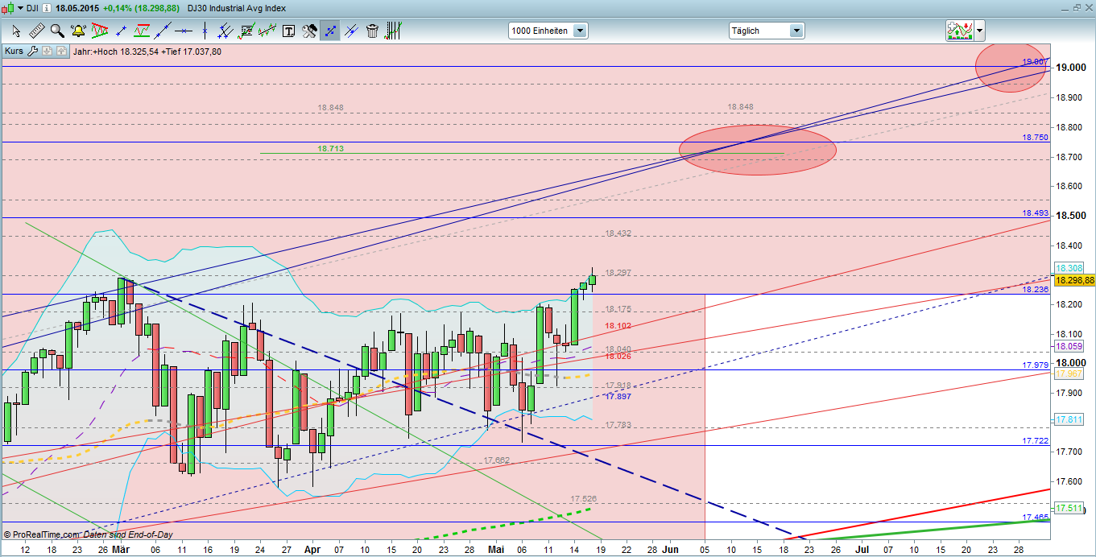Click the 17.511 green axis label
The height and width of the screenshot is (557, 1096).
pyautogui.click(x=1069, y=508)
